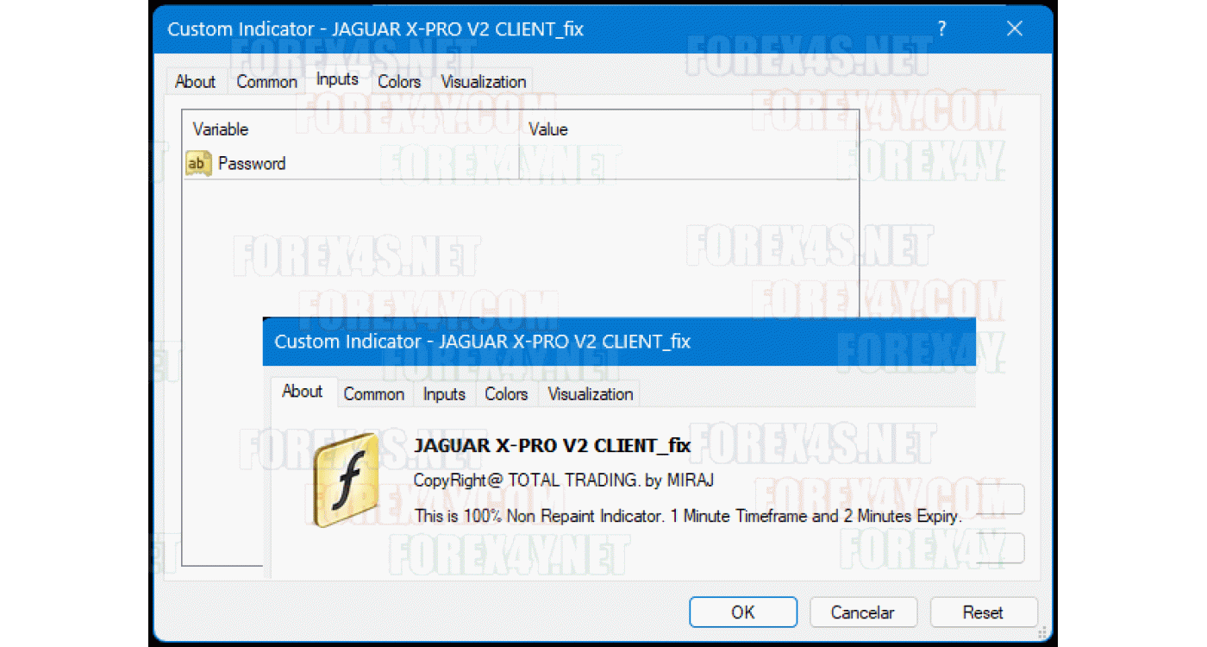Open Colors tab in the lower overlay window
Image resolution: width=1207 pixels, height=647 pixels.
coord(506,394)
